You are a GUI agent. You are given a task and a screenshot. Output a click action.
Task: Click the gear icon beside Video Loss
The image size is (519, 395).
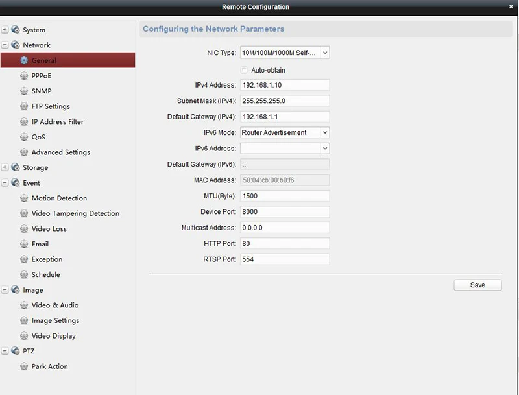tap(24, 228)
